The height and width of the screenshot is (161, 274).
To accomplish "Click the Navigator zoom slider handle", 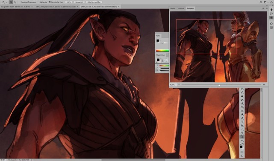I will (x=219, y=85).
